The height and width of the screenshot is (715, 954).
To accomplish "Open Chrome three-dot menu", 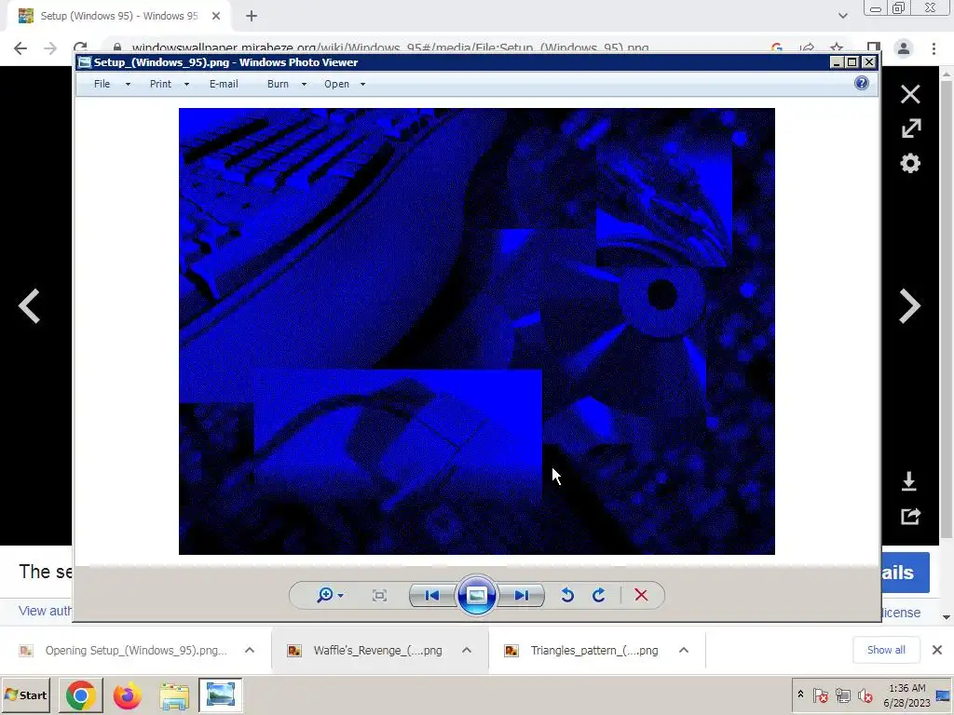I will point(934,48).
